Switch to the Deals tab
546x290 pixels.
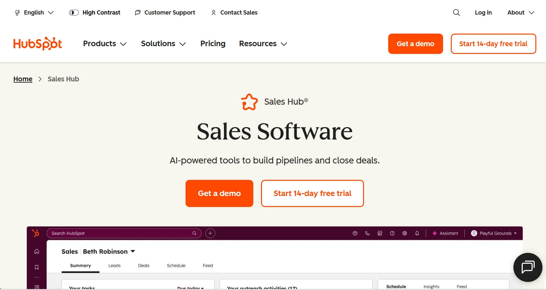[x=144, y=265]
